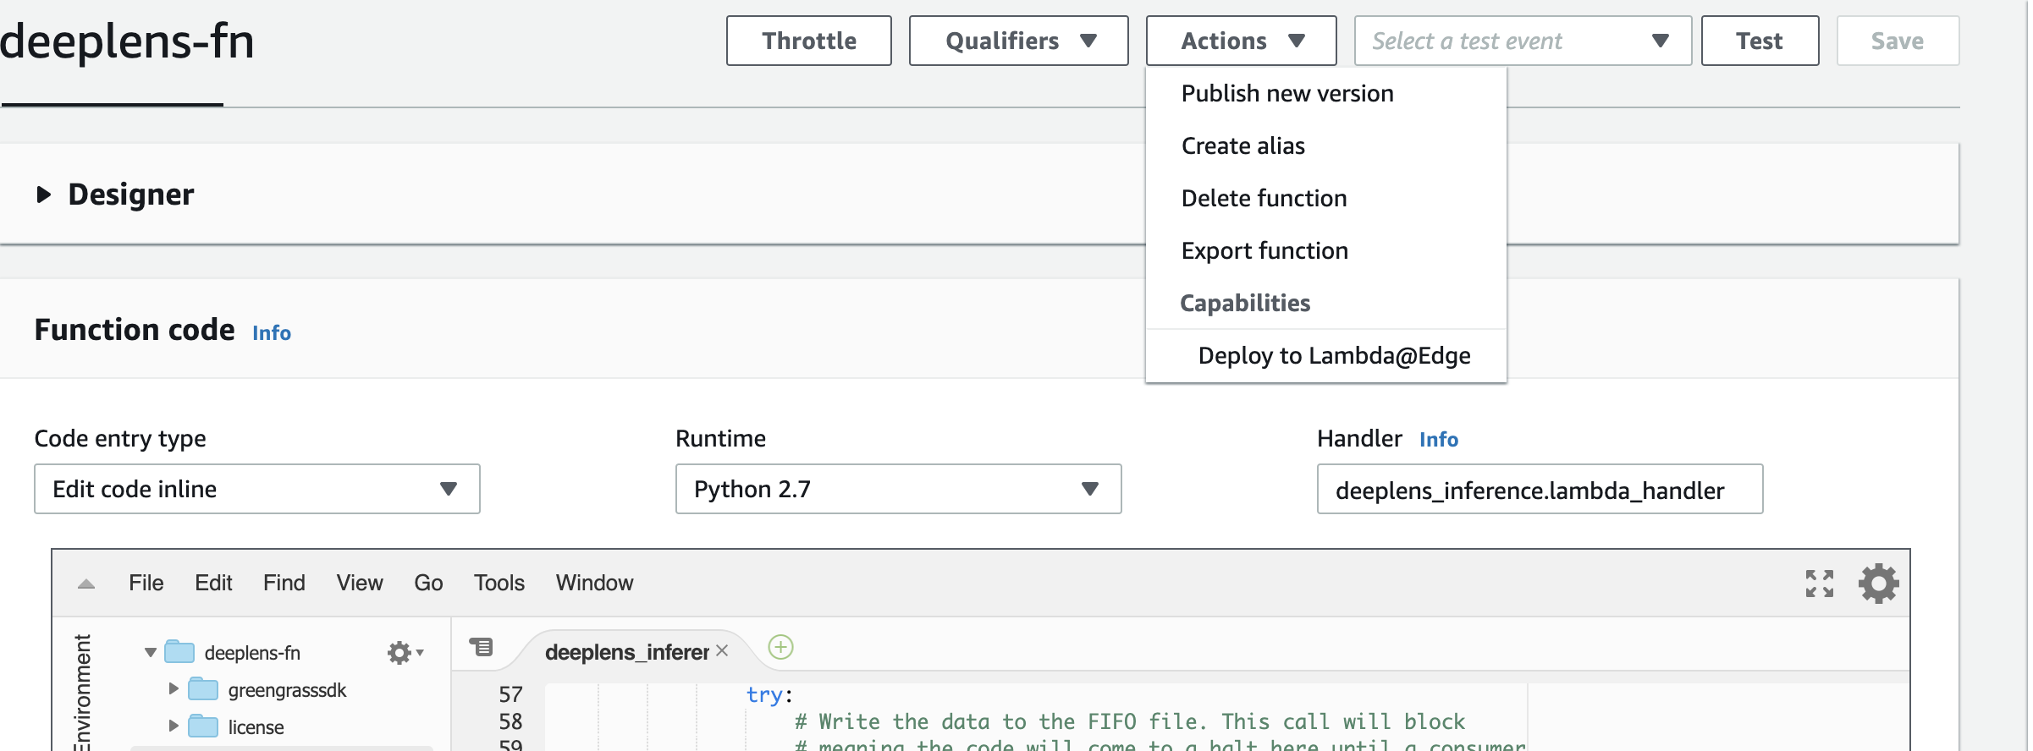Image resolution: width=2033 pixels, height=751 pixels.
Task: Open the editor File menu
Action: point(146,583)
